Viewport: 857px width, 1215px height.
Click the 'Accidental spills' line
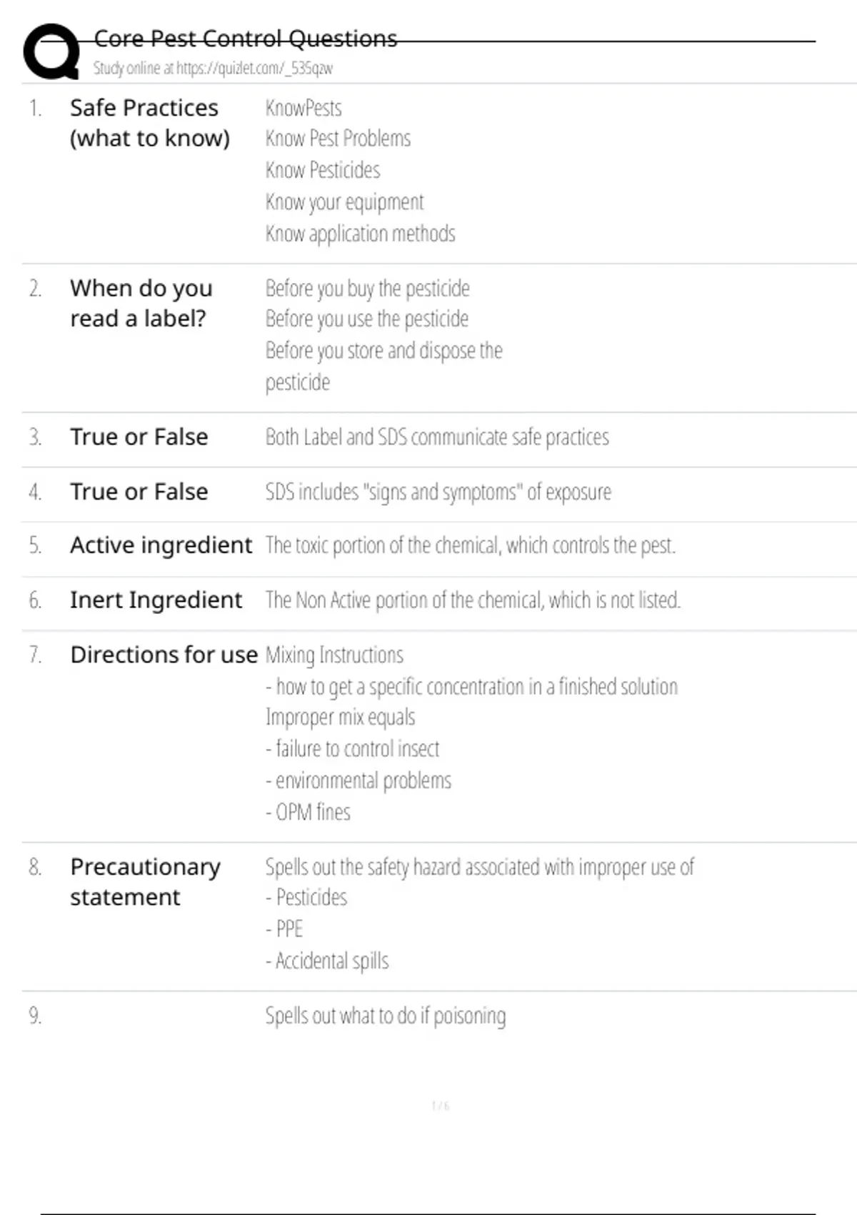pyautogui.click(x=328, y=961)
